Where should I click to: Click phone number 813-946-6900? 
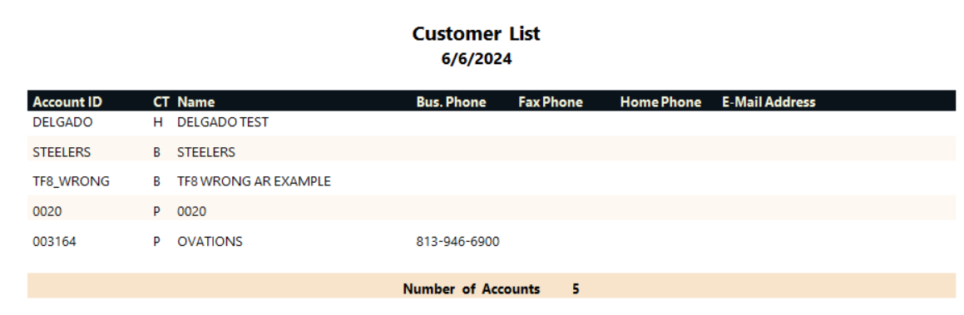457,242
